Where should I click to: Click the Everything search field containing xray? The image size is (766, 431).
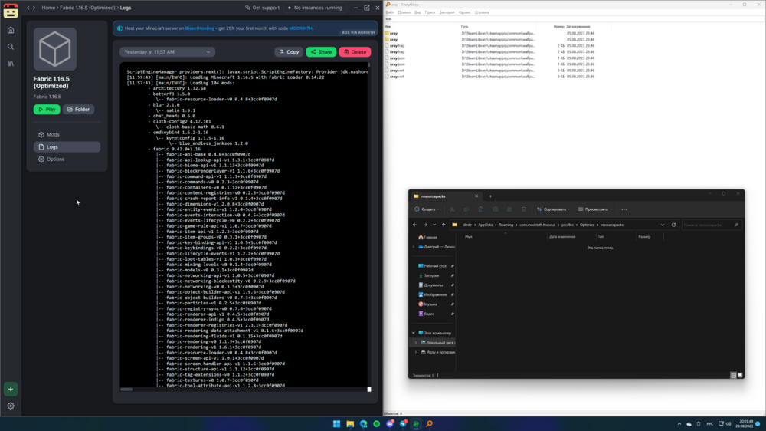[x=574, y=19]
